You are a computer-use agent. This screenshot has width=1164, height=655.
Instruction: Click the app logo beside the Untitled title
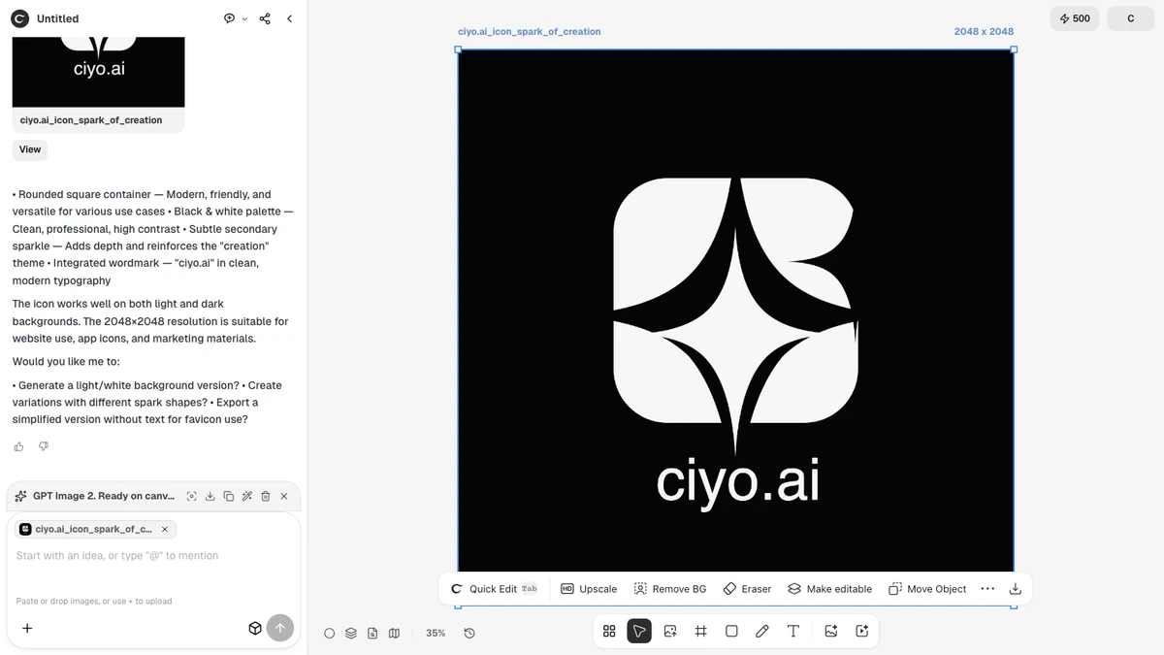[x=19, y=18]
